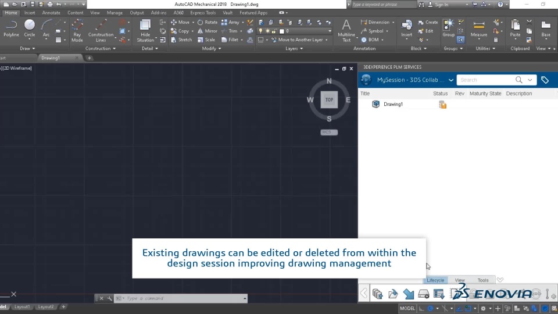
Task: Open the PLM search options dropdown arrow
Action: pyautogui.click(x=530, y=80)
